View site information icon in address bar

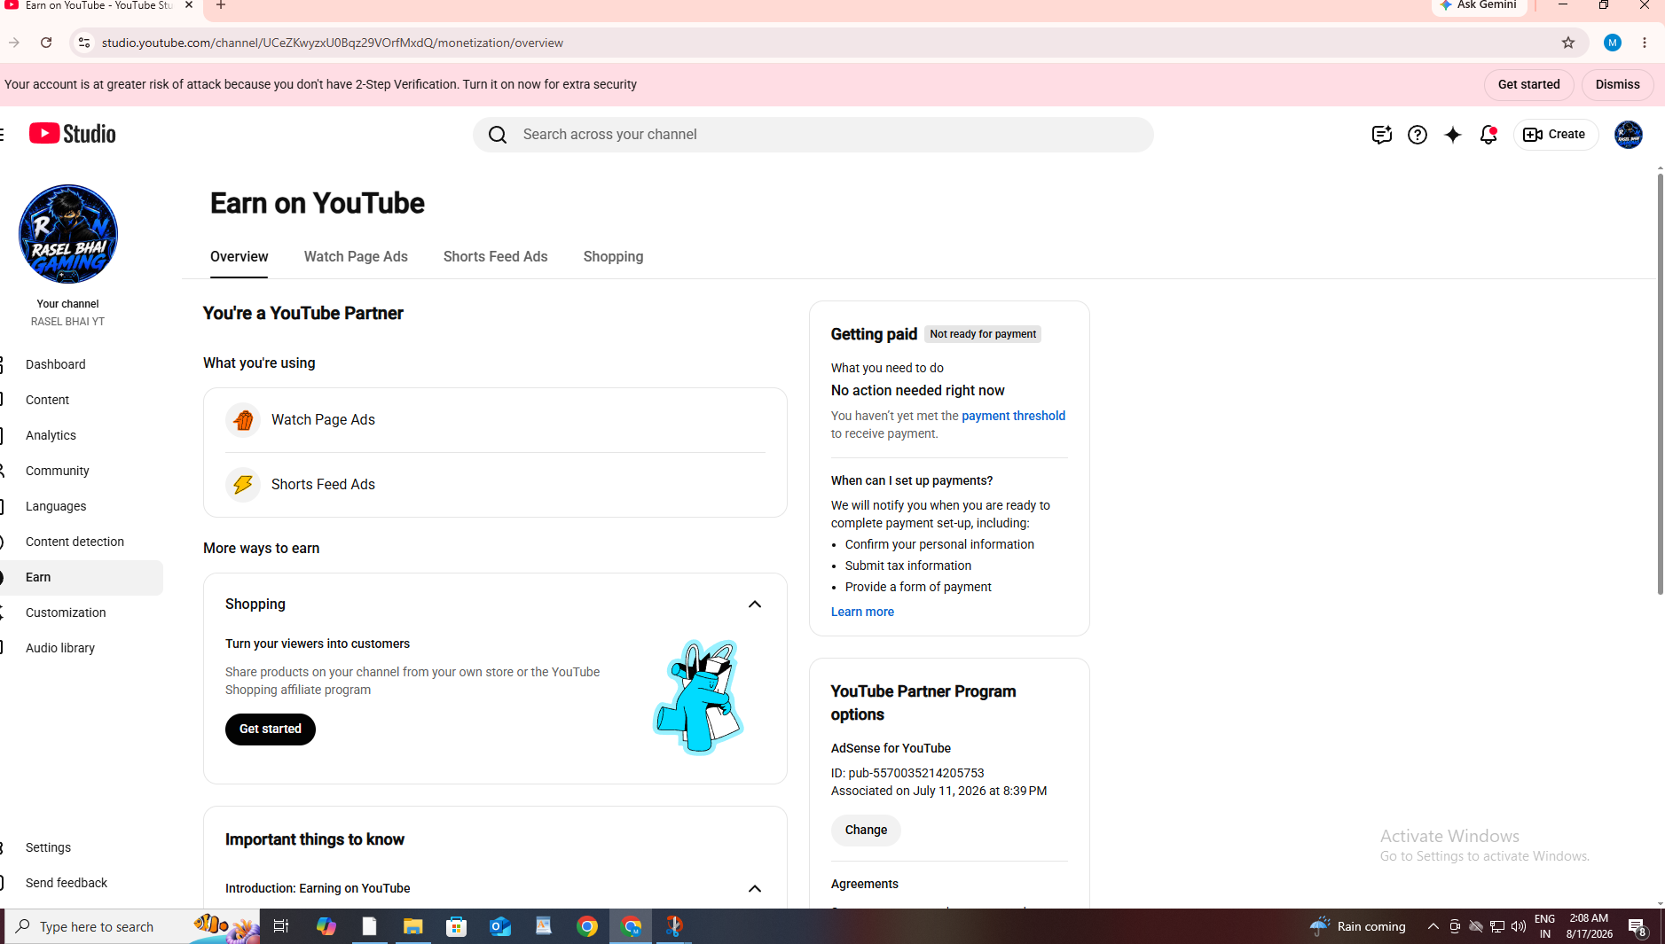click(x=84, y=43)
